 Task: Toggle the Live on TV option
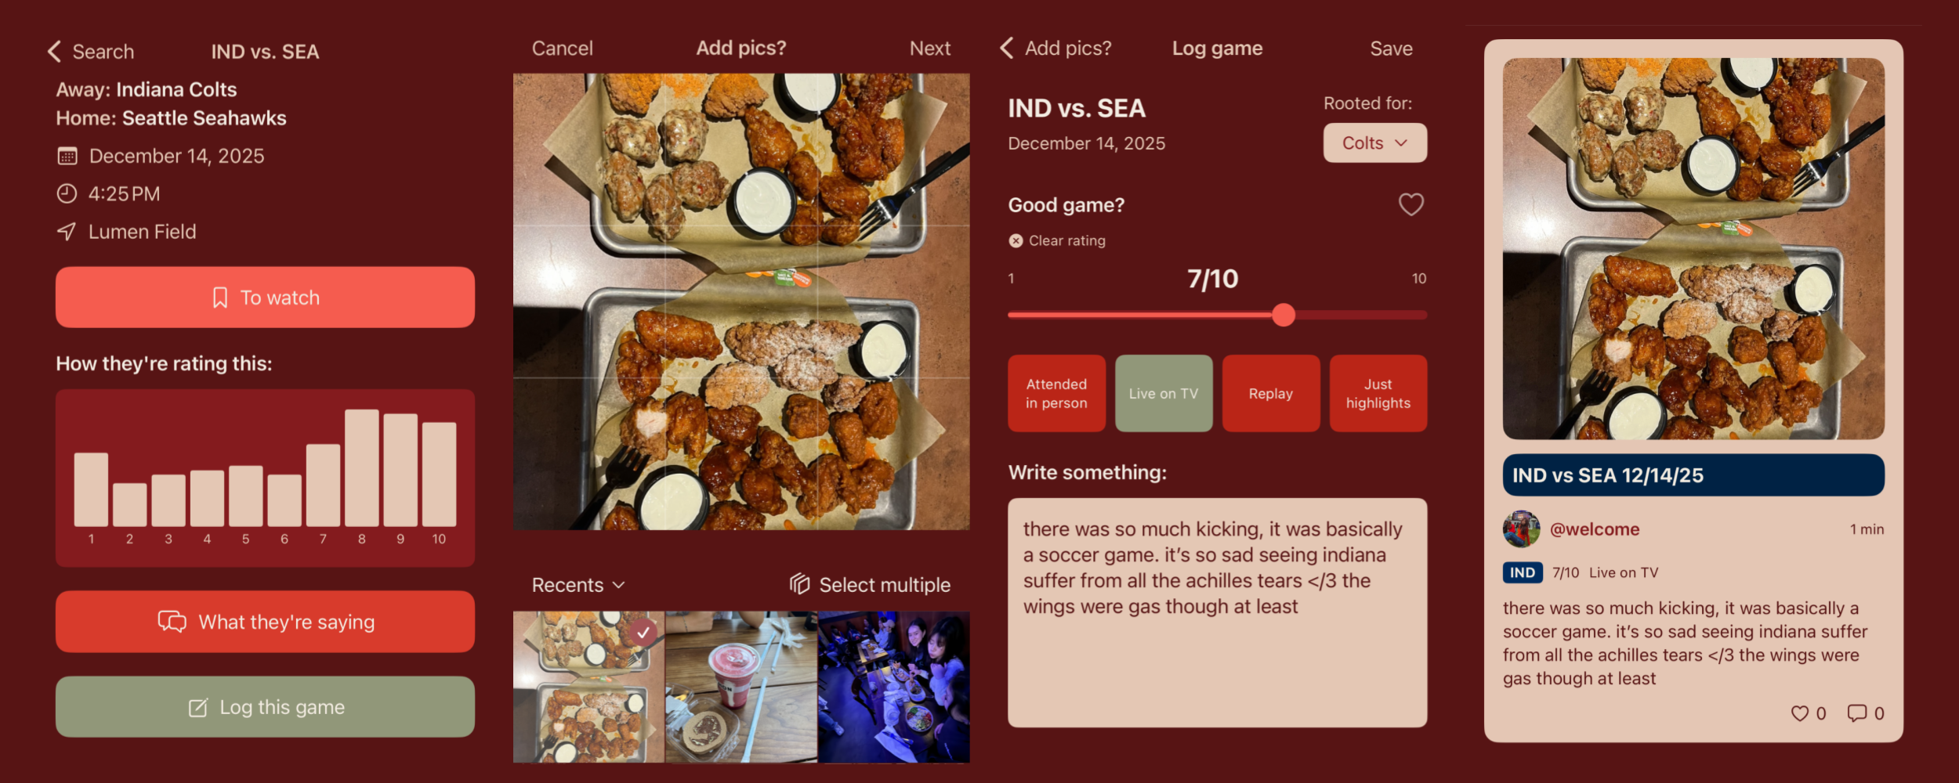click(x=1164, y=393)
